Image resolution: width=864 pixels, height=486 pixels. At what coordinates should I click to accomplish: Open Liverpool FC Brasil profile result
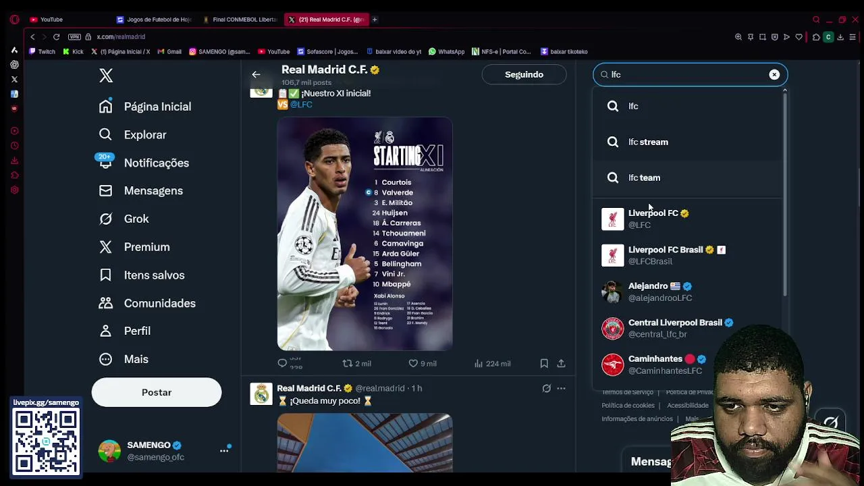coord(688,255)
